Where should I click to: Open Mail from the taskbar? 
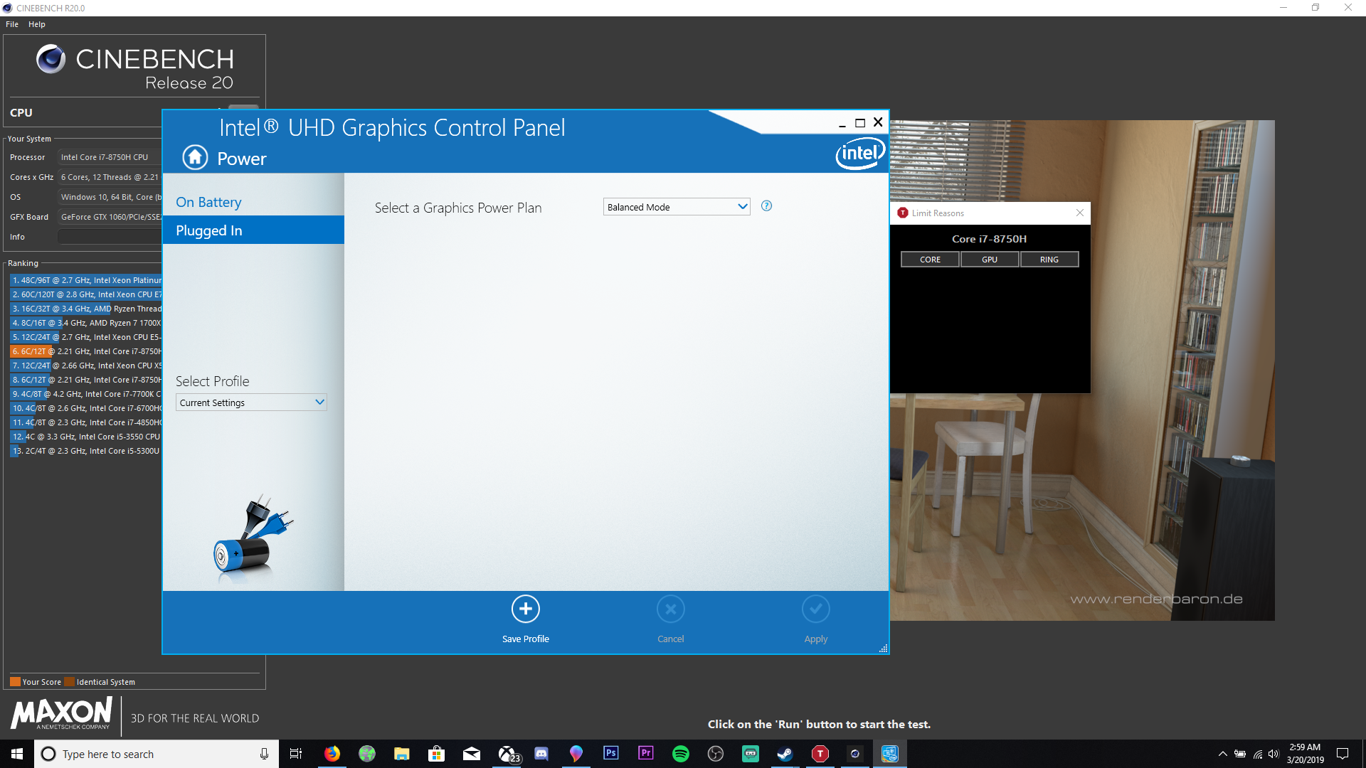click(472, 754)
